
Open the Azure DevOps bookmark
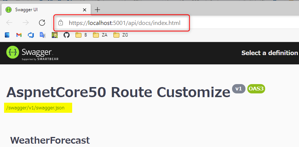coord(31,35)
